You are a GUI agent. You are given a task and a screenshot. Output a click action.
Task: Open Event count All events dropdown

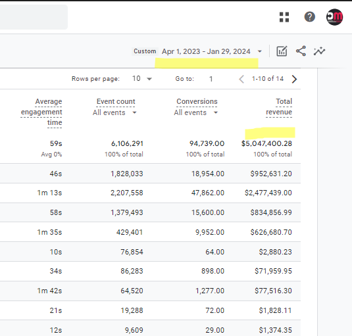(114, 112)
